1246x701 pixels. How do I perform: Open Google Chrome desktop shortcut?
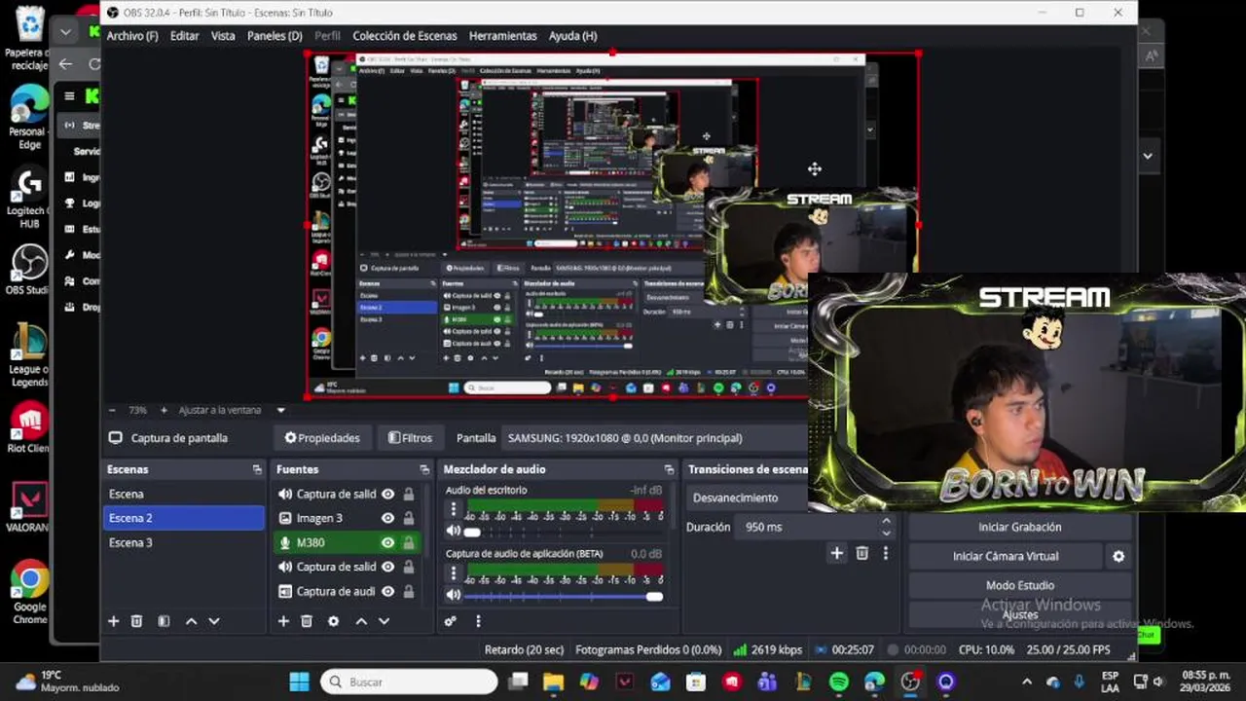tap(29, 592)
